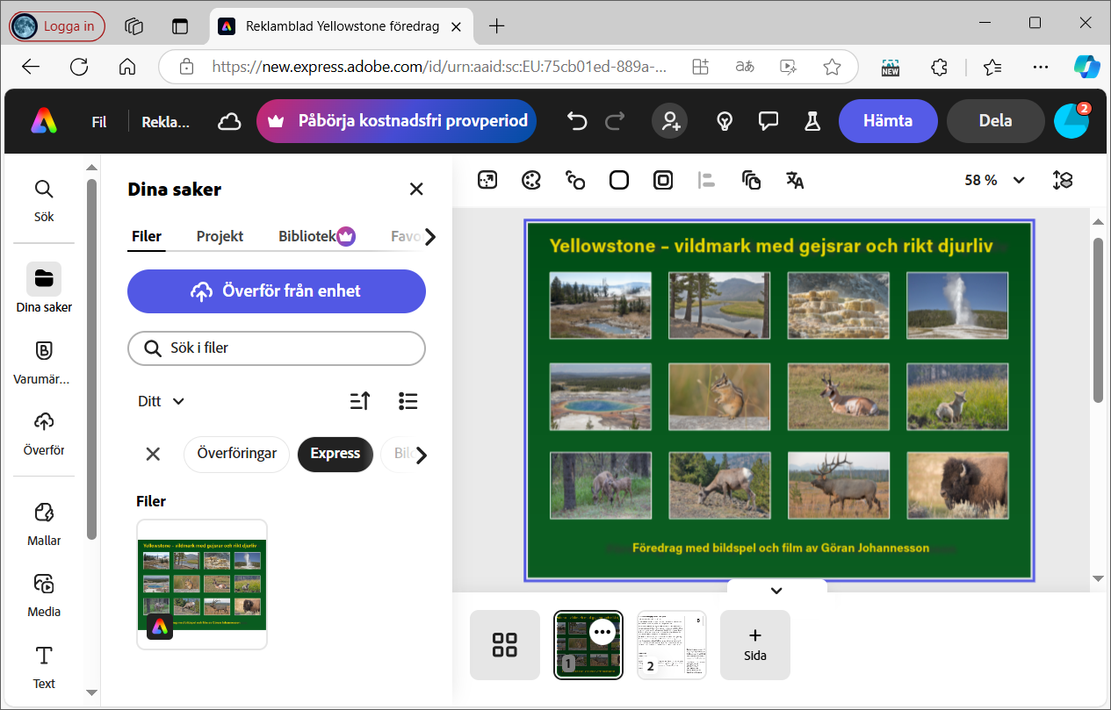
Task: Switch to the Projekt tab
Action: [x=220, y=236]
